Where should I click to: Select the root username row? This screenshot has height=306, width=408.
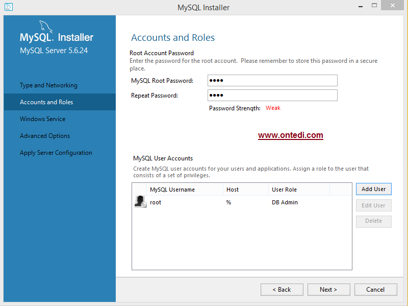coord(242,202)
